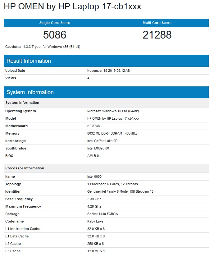Select the Intel 0000 processor name
This screenshot has width=210, height=257.
point(94,177)
